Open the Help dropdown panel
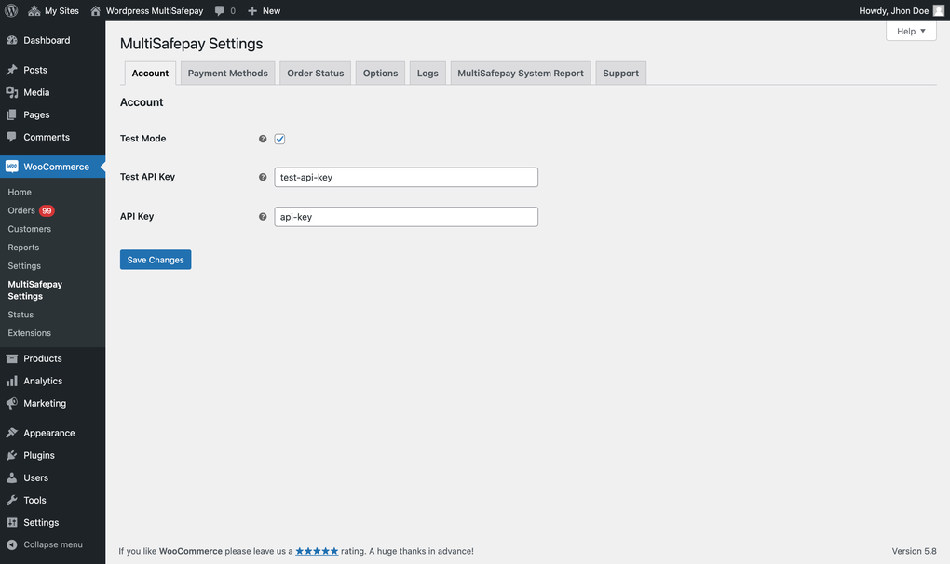Screen dimensions: 950x564 (x=909, y=30)
